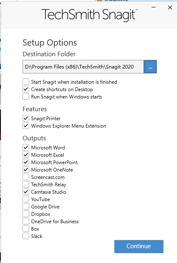Viewport: 177px width, 263px height.
Task: Enable Run Snagit when Windows starts
Action: (x=26, y=96)
